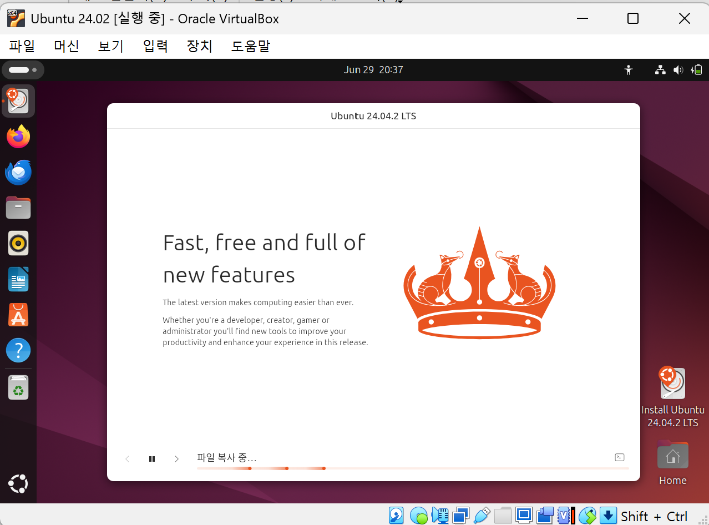Click the CPU virtualization status icon

point(566,516)
